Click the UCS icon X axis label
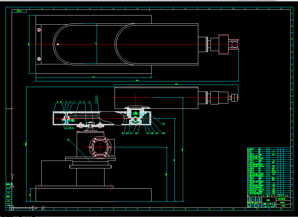Screen dimensions: 298x217 (43, 208)
